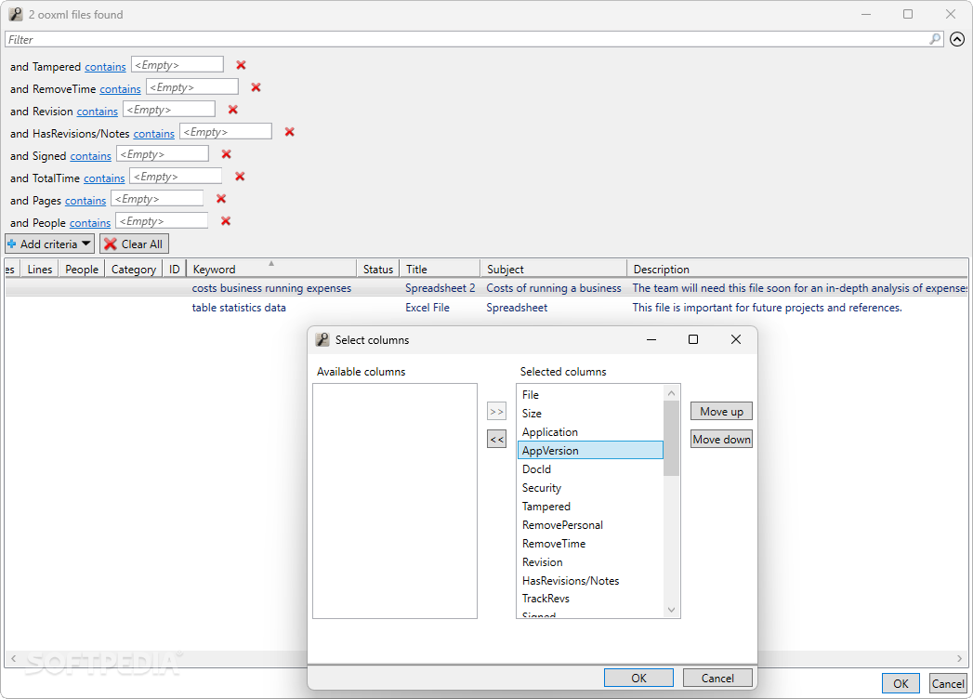The height and width of the screenshot is (699, 973).
Task: Select RemovePersonal in Selected columns list
Action: click(x=590, y=525)
